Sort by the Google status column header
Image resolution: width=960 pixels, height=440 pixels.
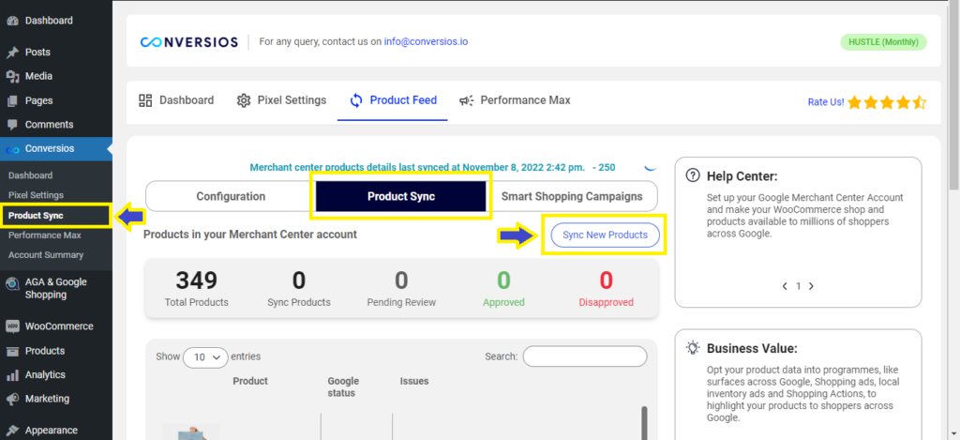click(343, 387)
